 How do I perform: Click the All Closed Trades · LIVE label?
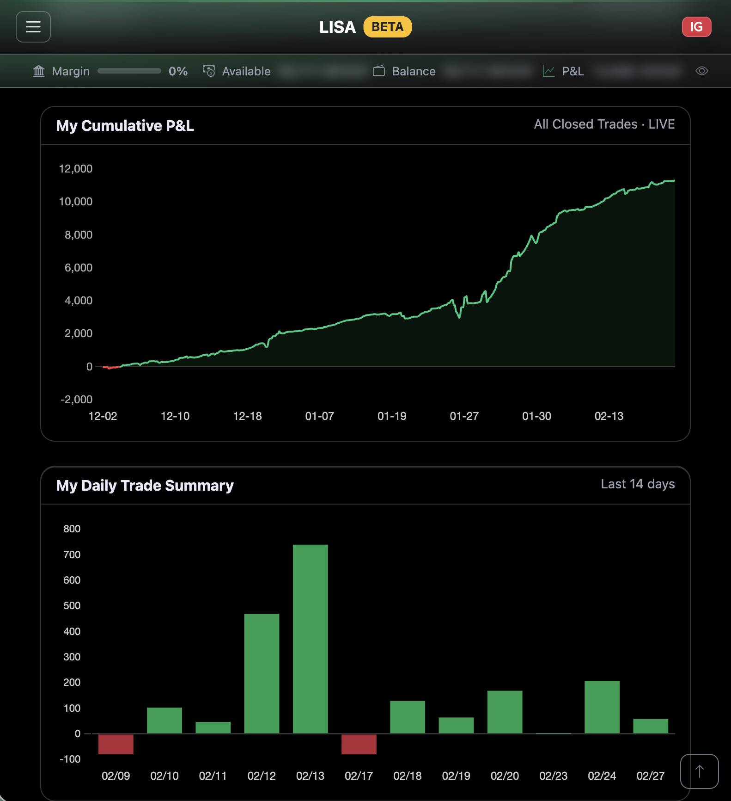point(604,124)
